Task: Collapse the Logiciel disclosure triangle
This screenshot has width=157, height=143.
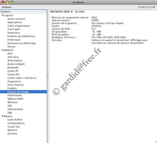Action: click(3, 15)
